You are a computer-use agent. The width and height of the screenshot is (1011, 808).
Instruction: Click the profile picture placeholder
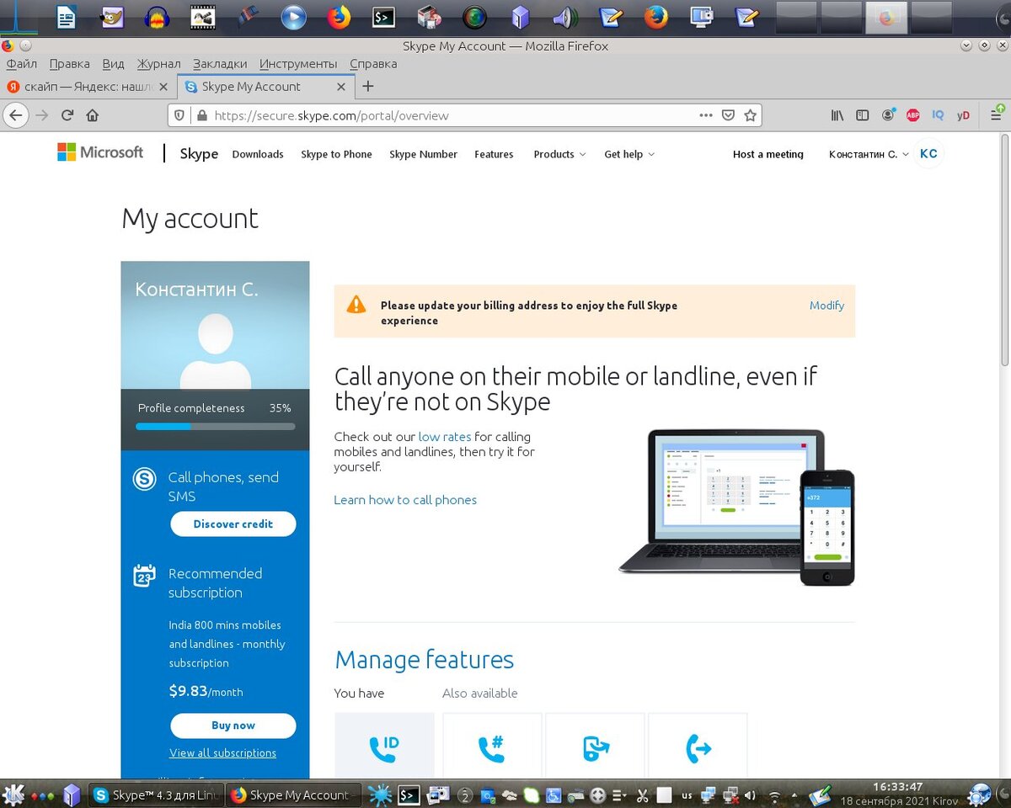click(x=216, y=350)
